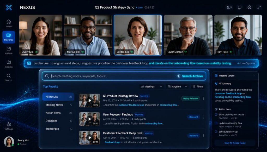The image size is (267, 152).
Task: Open Search from the sidebar
Action: pyautogui.click(x=9, y=77)
